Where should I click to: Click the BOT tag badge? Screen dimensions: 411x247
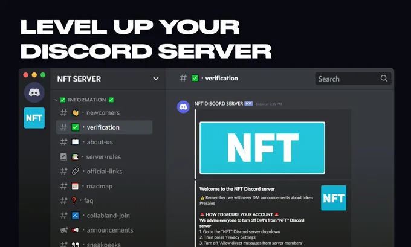248,104
